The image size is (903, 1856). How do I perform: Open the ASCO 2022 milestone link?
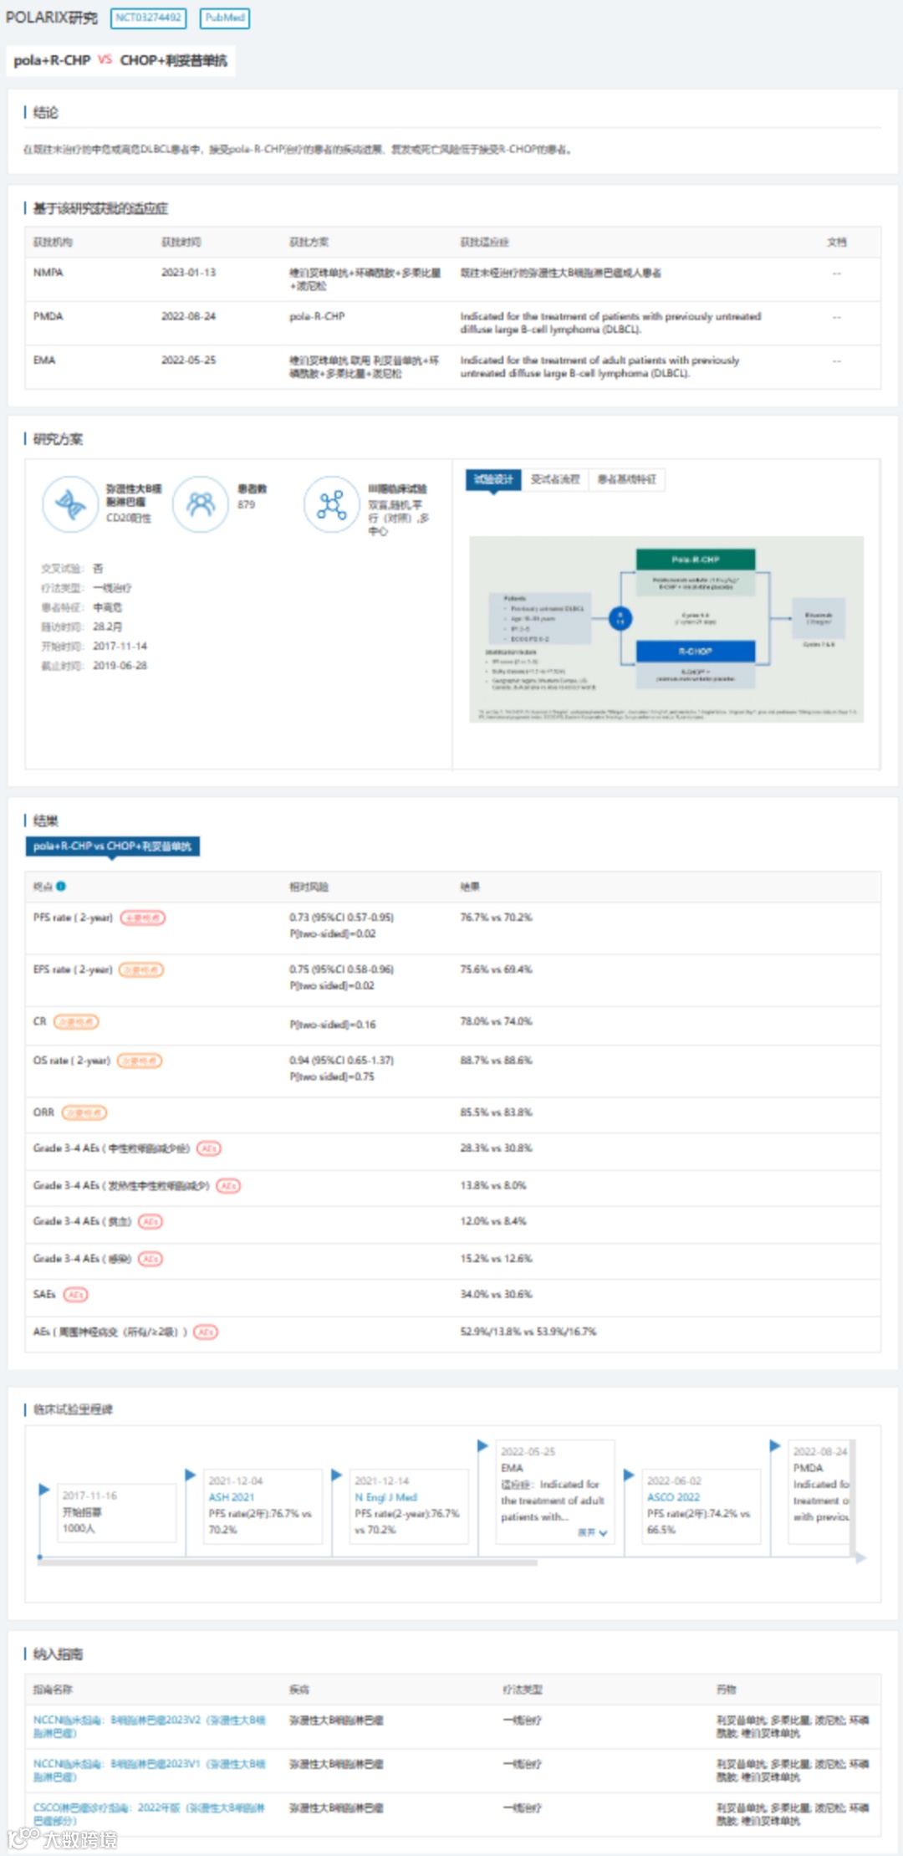point(674,1497)
